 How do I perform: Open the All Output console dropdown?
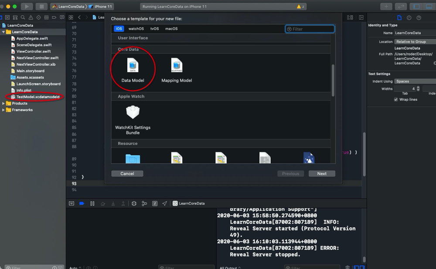click(x=230, y=268)
